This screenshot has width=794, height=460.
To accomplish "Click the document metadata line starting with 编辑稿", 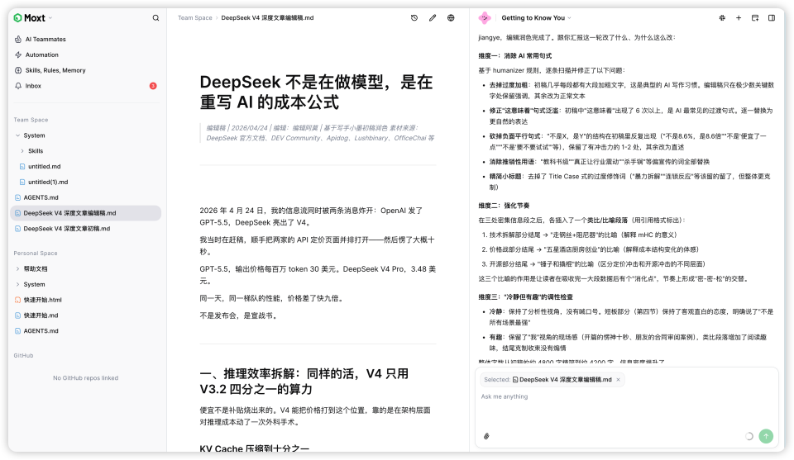I will [x=320, y=133].
